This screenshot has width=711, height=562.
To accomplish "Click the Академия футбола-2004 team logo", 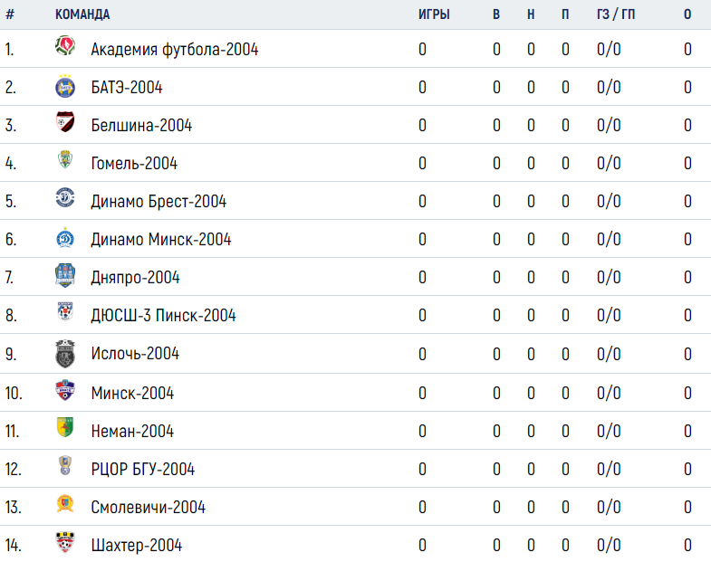I will pos(65,45).
